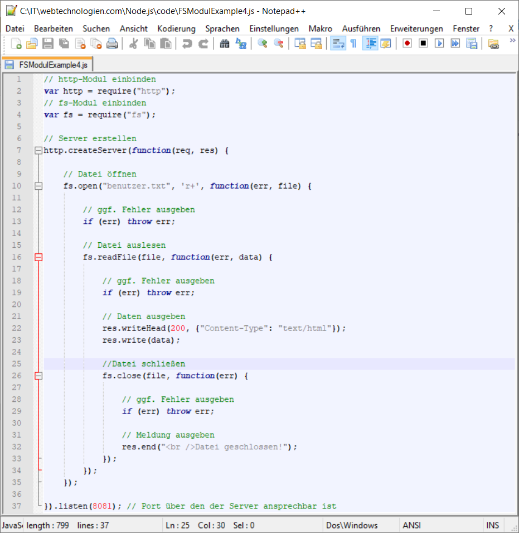Click user-defined language toolbar icon
Viewport: 519px width, 533px height.
(x=386, y=44)
